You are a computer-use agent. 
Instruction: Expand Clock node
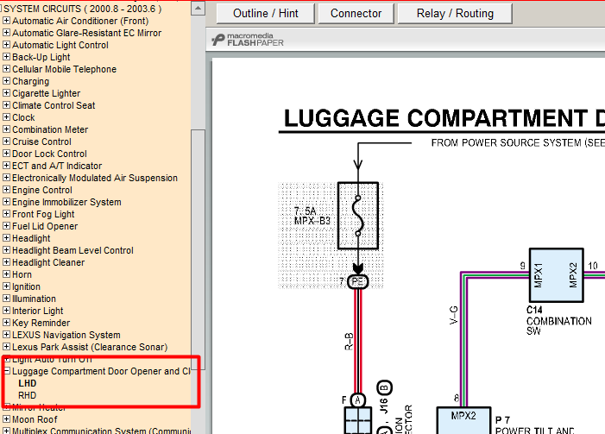pyautogui.click(x=6, y=117)
